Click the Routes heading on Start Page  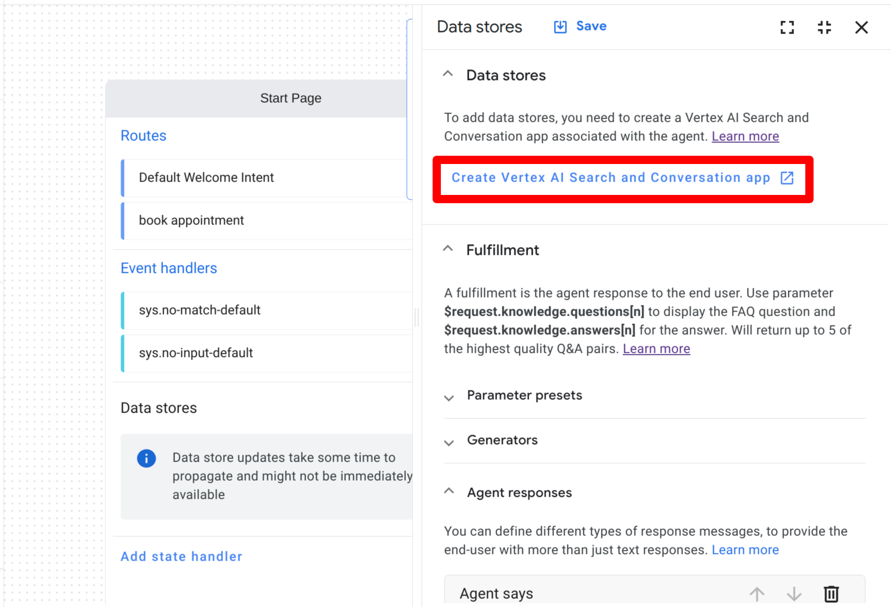click(x=144, y=136)
